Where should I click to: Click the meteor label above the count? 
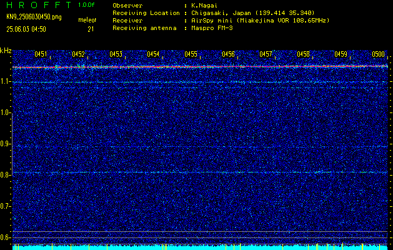[x=87, y=20]
